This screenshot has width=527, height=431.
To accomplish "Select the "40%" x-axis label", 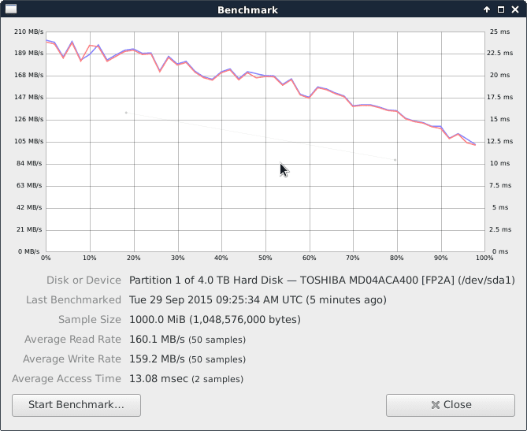I will (221, 258).
